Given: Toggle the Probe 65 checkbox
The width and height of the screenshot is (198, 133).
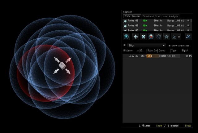Looking at the screenshot, I should tap(188, 20).
